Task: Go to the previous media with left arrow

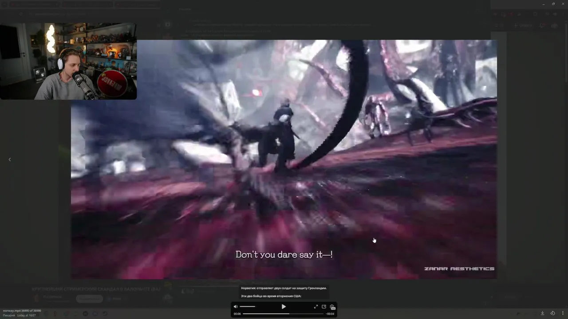Action: tap(10, 159)
